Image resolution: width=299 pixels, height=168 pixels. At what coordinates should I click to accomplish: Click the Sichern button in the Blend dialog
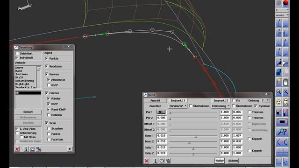click(x=233, y=161)
